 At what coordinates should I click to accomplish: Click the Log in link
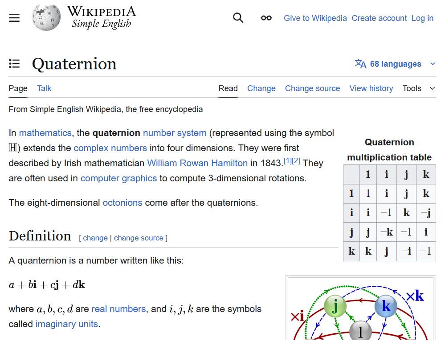(422, 18)
